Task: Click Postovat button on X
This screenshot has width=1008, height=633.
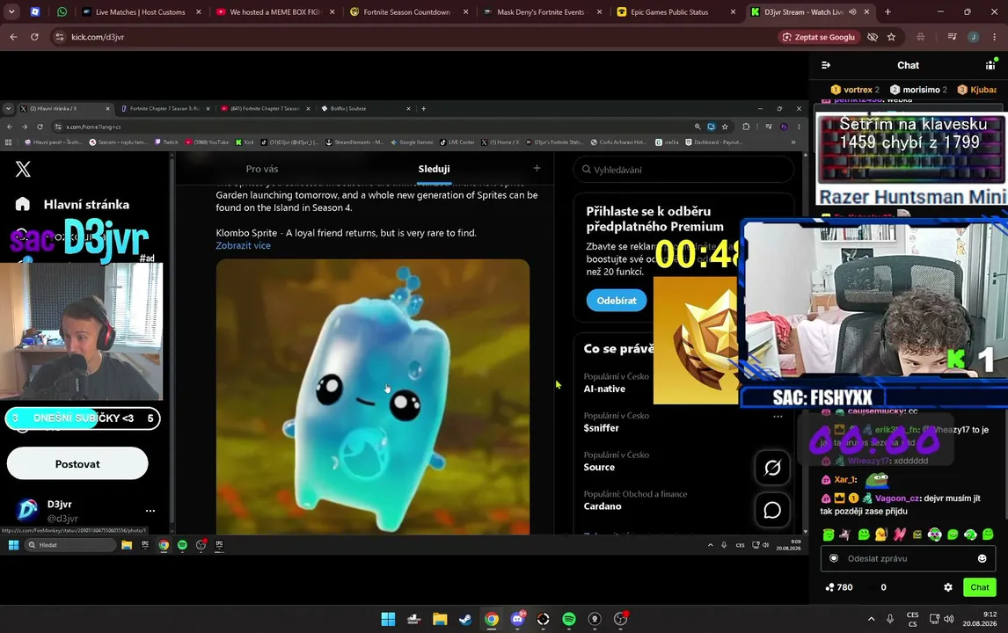Action: tap(77, 463)
